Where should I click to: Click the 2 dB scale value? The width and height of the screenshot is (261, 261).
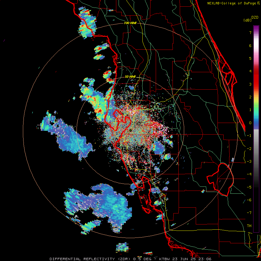(x=250, y=97)
